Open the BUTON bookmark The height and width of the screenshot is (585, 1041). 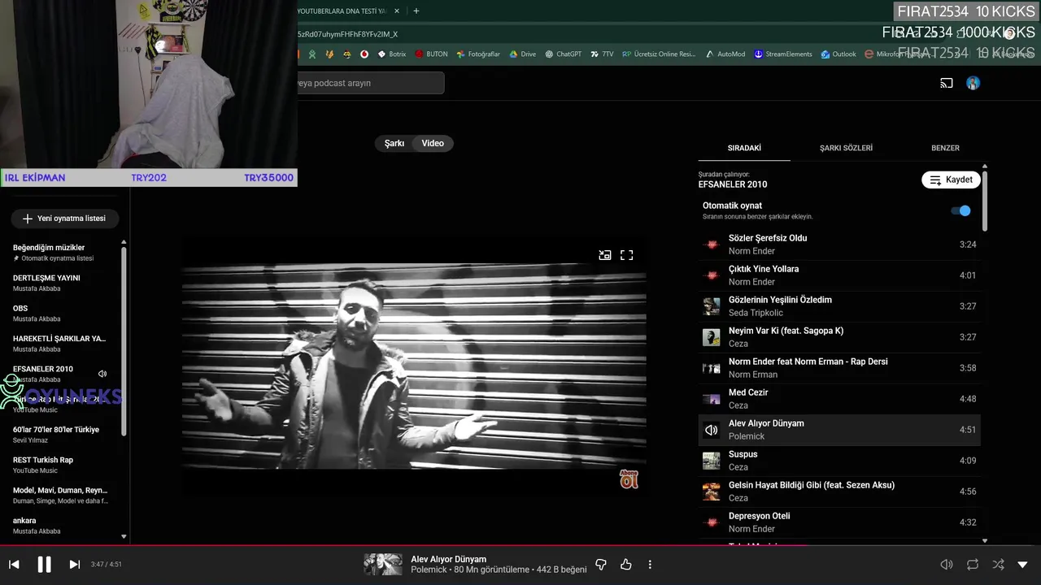431,54
